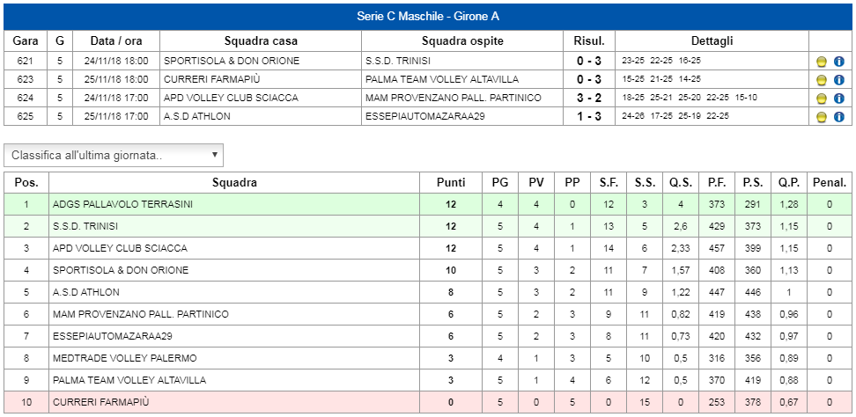Select the Serie C Maschile - Girone A title bar
856x417 pixels.
coord(428,17)
